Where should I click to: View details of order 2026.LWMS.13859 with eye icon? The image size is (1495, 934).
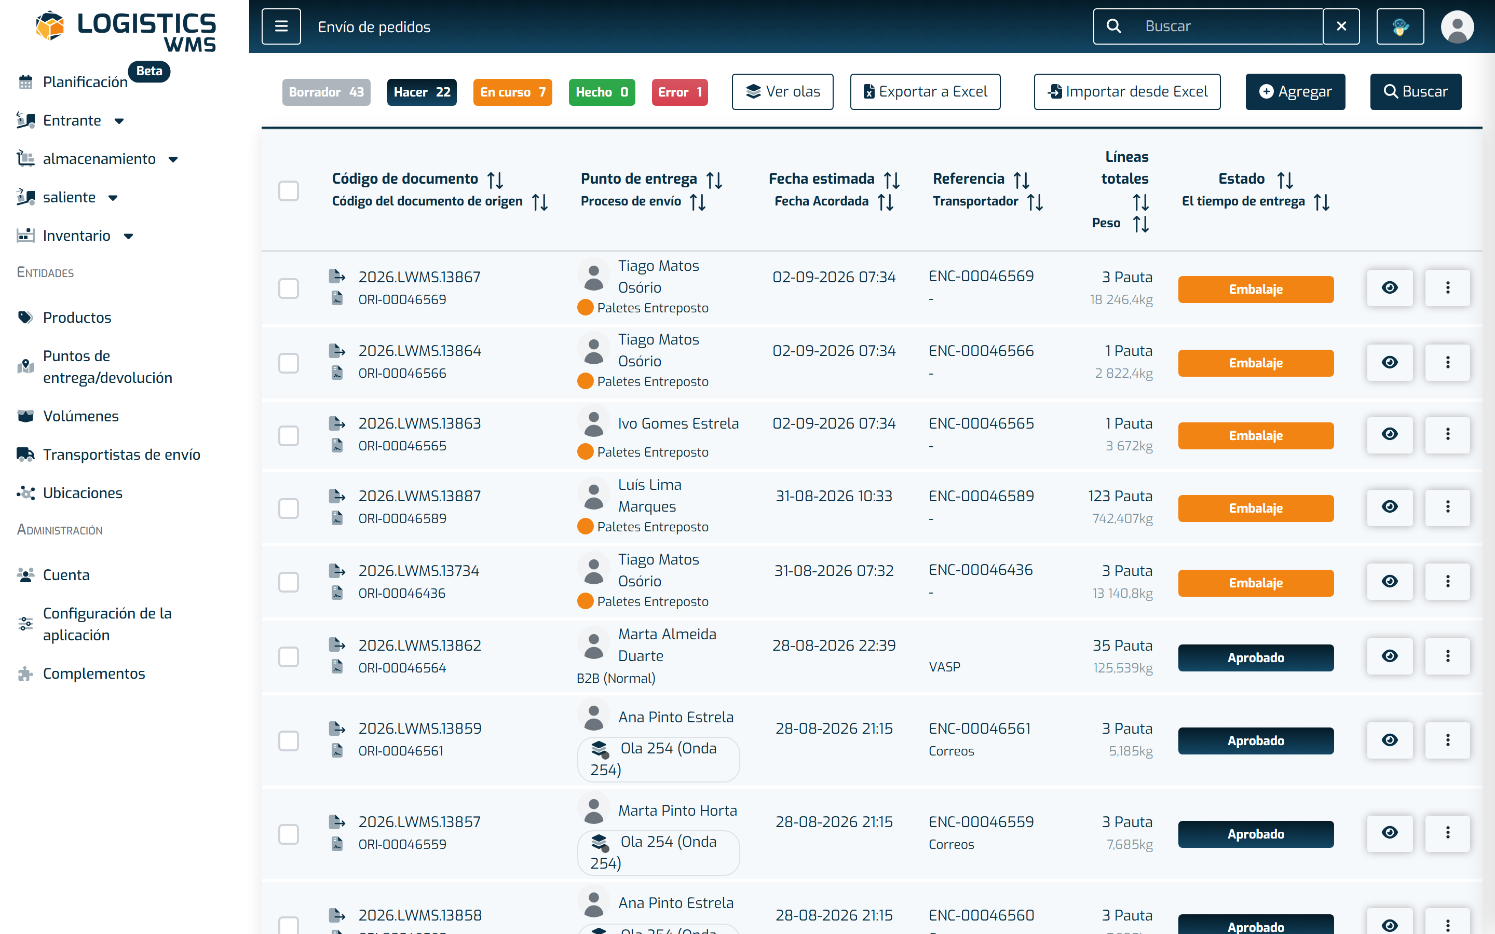(1389, 740)
